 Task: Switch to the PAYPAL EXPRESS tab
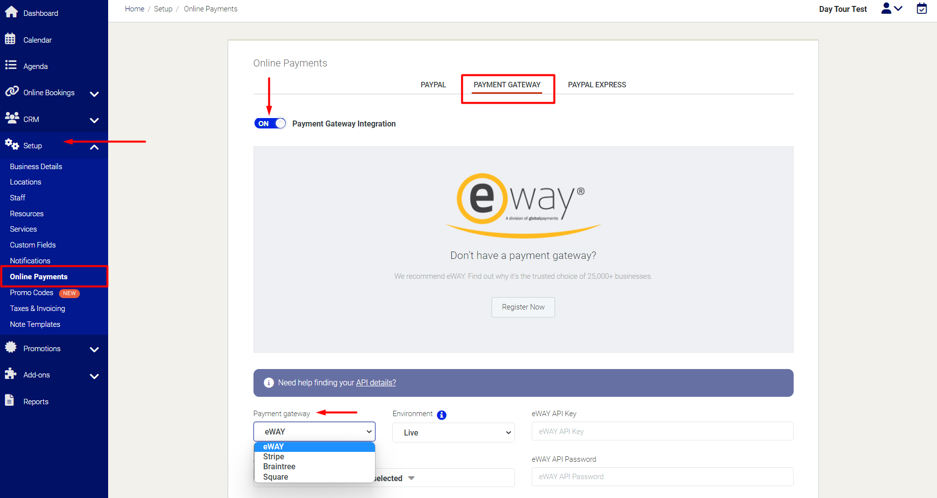[597, 85]
